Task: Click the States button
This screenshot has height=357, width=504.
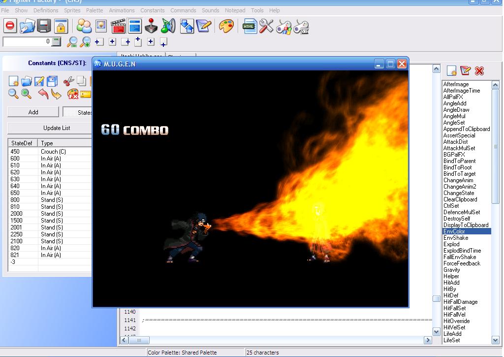Action: [x=77, y=112]
